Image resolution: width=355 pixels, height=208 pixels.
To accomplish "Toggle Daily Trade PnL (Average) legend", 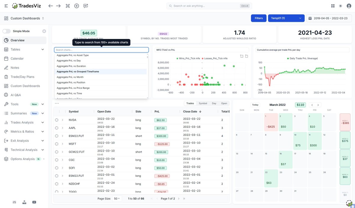I will [x=302, y=58].
